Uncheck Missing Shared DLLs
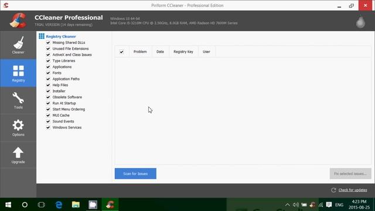375x211 pixels. coord(48,43)
